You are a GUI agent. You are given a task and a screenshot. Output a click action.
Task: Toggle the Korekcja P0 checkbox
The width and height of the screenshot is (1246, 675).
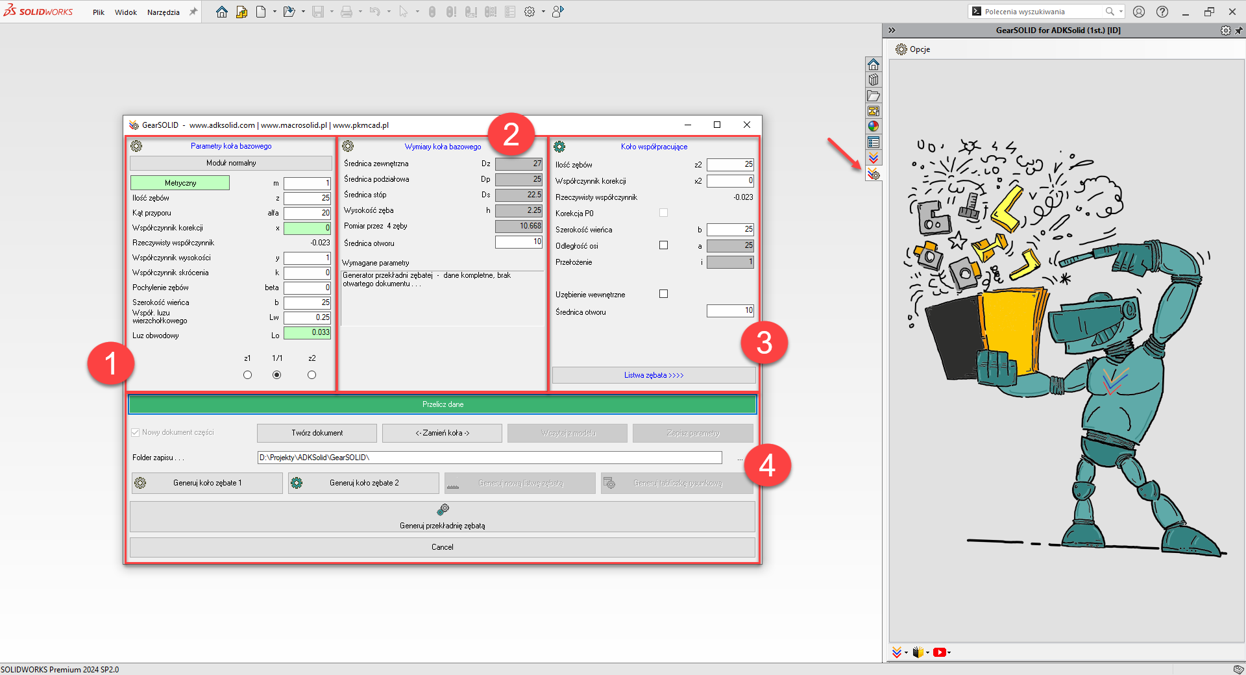point(663,213)
